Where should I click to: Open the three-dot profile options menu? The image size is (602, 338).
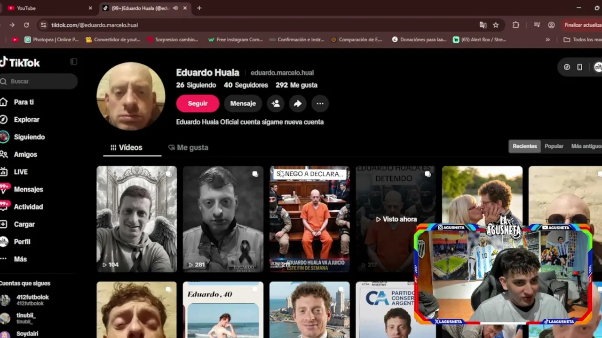pyautogui.click(x=320, y=103)
